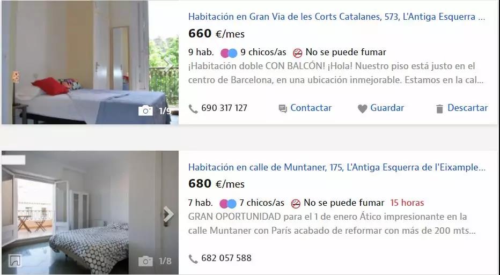Click Guardar to save the room
500x275 pixels.
click(x=387, y=108)
